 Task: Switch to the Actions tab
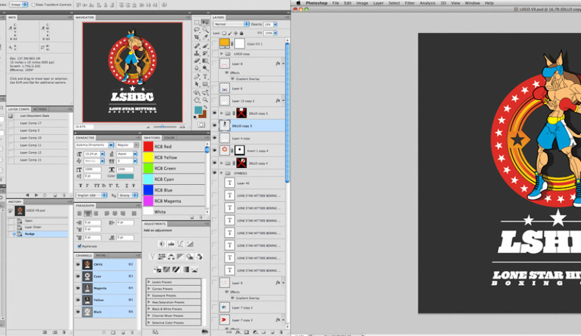(40, 109)
